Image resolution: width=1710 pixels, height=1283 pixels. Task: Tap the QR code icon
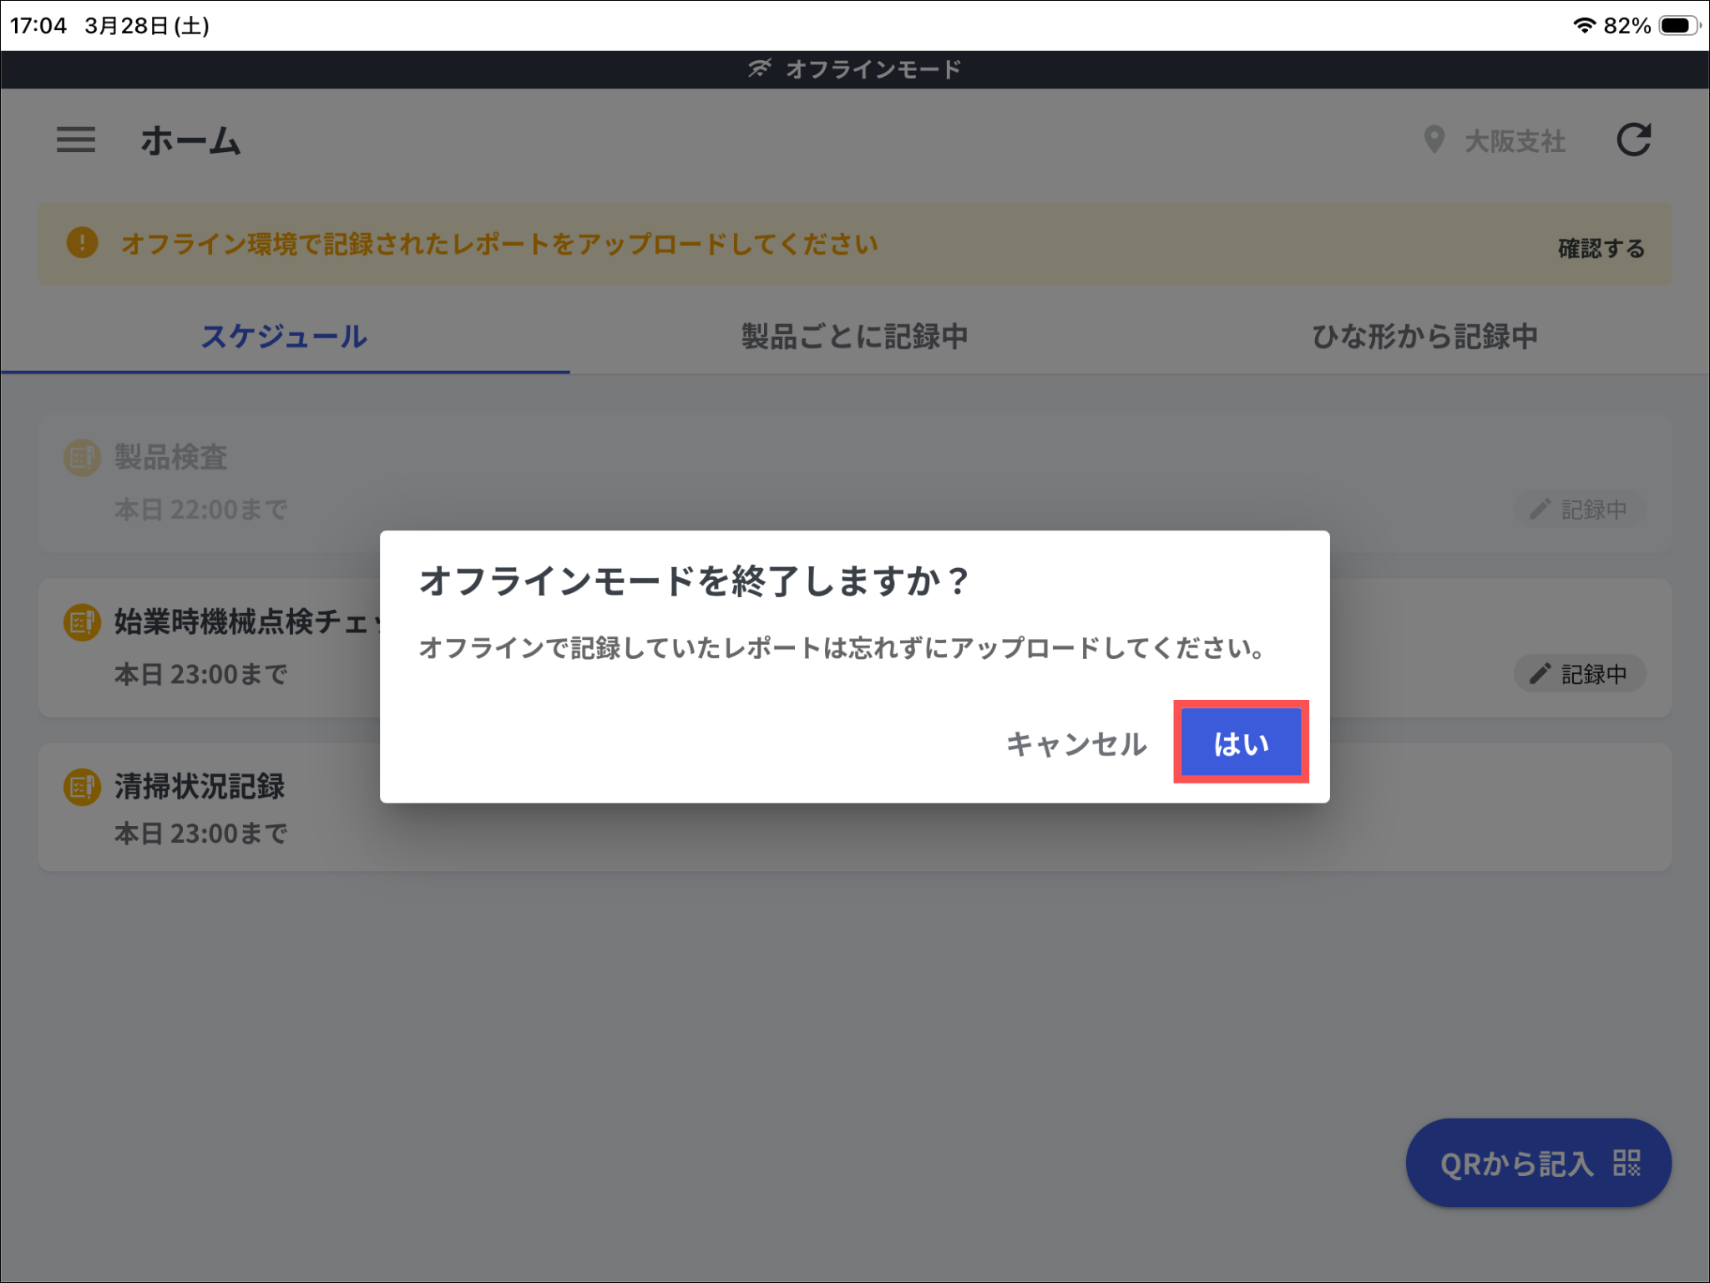click(1627, 1163)
